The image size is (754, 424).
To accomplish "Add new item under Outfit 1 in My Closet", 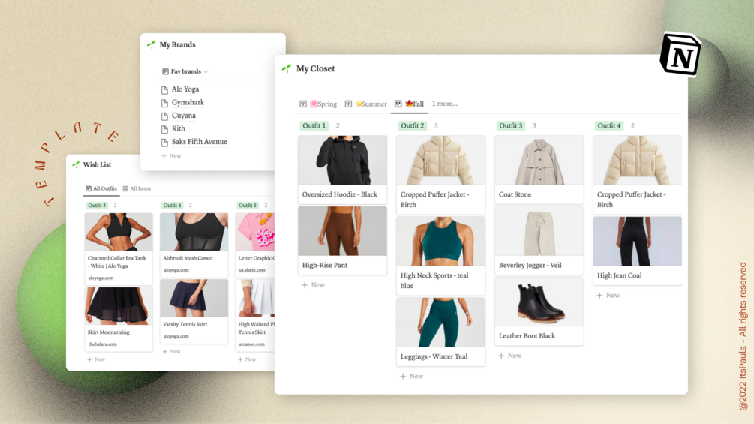I will (313, 285).
